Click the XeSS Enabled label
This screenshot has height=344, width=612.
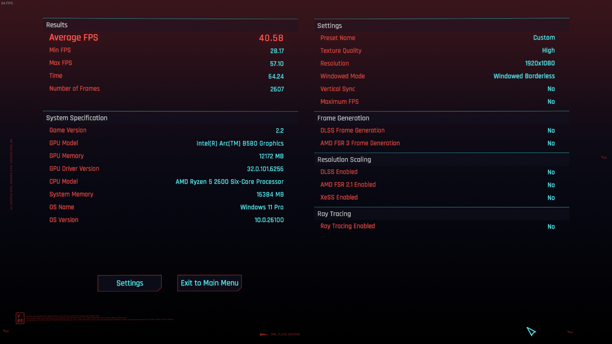click(x=339, y=197)
